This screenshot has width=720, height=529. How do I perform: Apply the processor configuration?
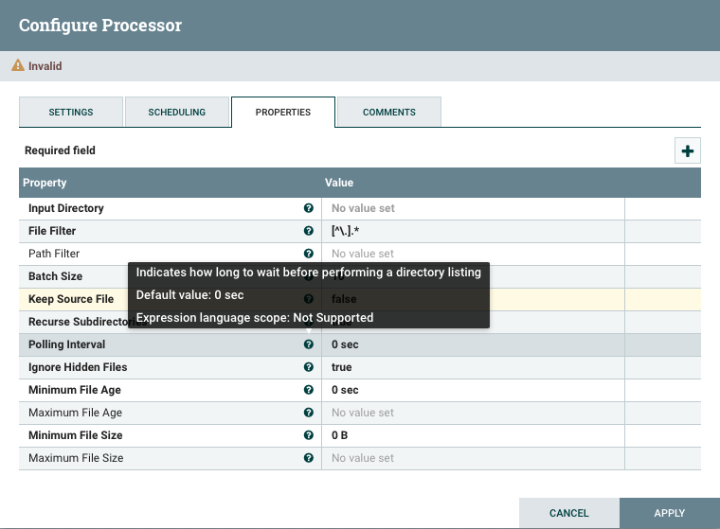pyautogui.click(x=669, y=513)
